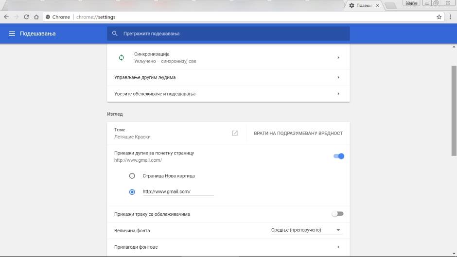This screenshot has height=257, width=457.
Task: Bookmark this page with star icon
Action: (x=439, y=17)
